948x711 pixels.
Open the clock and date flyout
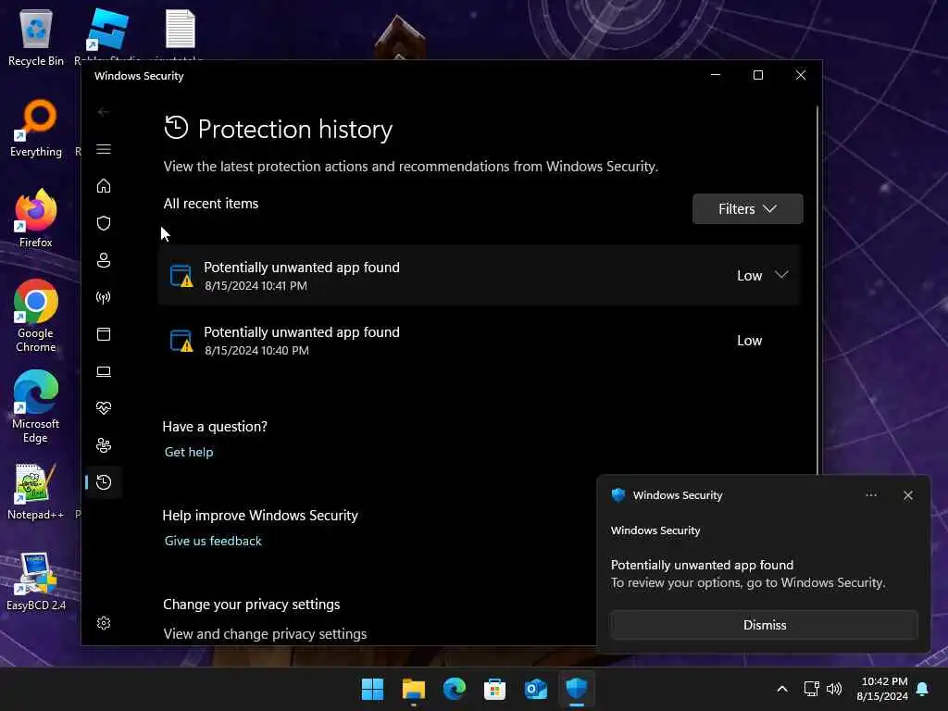coord(882,689)
